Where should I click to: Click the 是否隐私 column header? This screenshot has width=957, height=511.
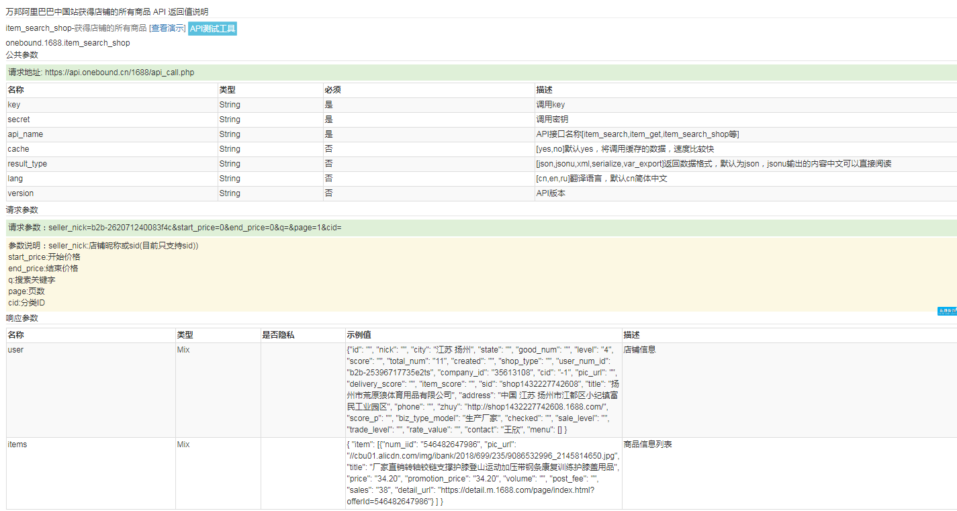pos(302,335)
